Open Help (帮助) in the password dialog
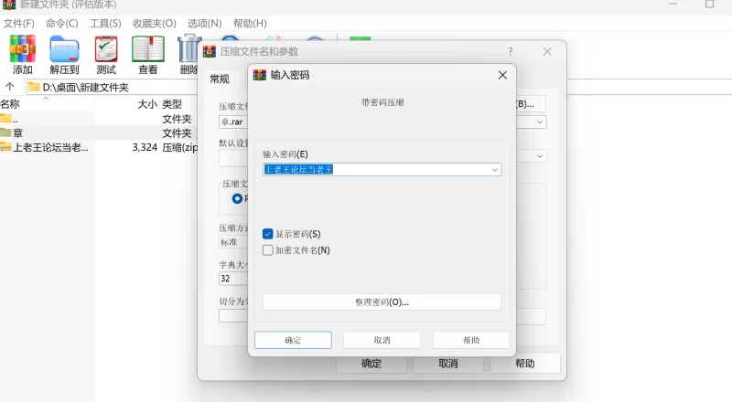This screenshot has width=732, height=402. 471,340
